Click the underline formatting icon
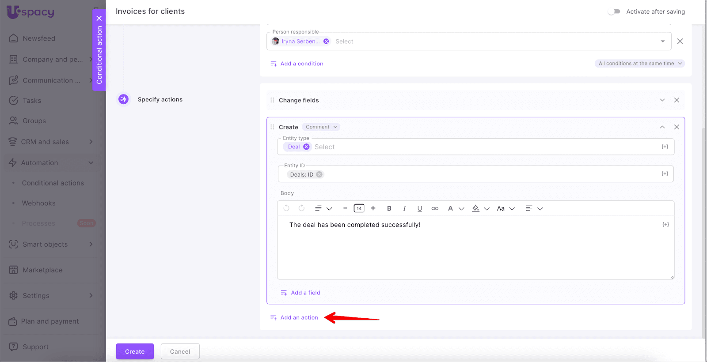This screenshot has width=707, height=362. tap(419, 208)
